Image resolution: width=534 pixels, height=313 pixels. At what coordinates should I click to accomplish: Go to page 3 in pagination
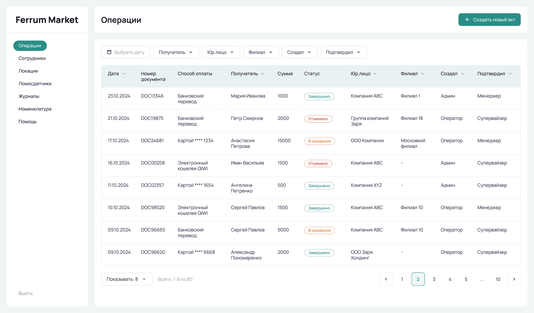[x=434, y=279]
